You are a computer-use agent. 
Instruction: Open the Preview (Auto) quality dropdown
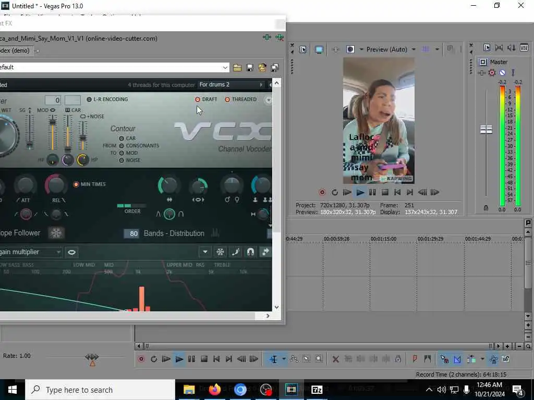pyautogui.click(x=414, y=49)
